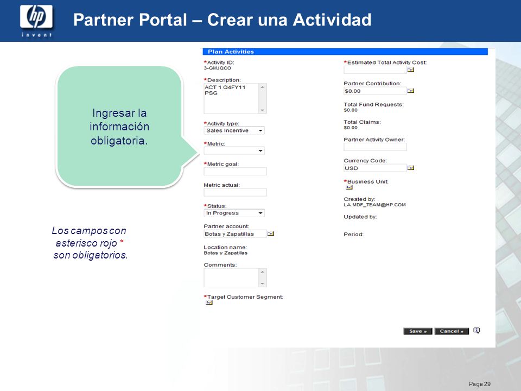Screen dimensions: 521x391
Task: Click Partner account field Botas y Zapatillas
Action: point(235,234)
